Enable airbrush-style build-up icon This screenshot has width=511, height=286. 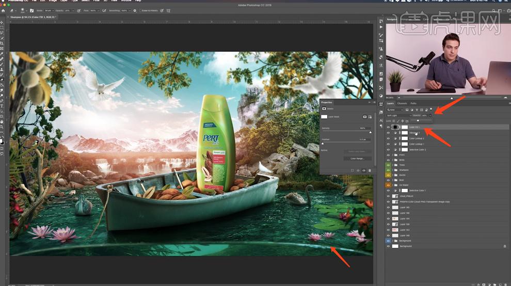(x=104, y=11)
